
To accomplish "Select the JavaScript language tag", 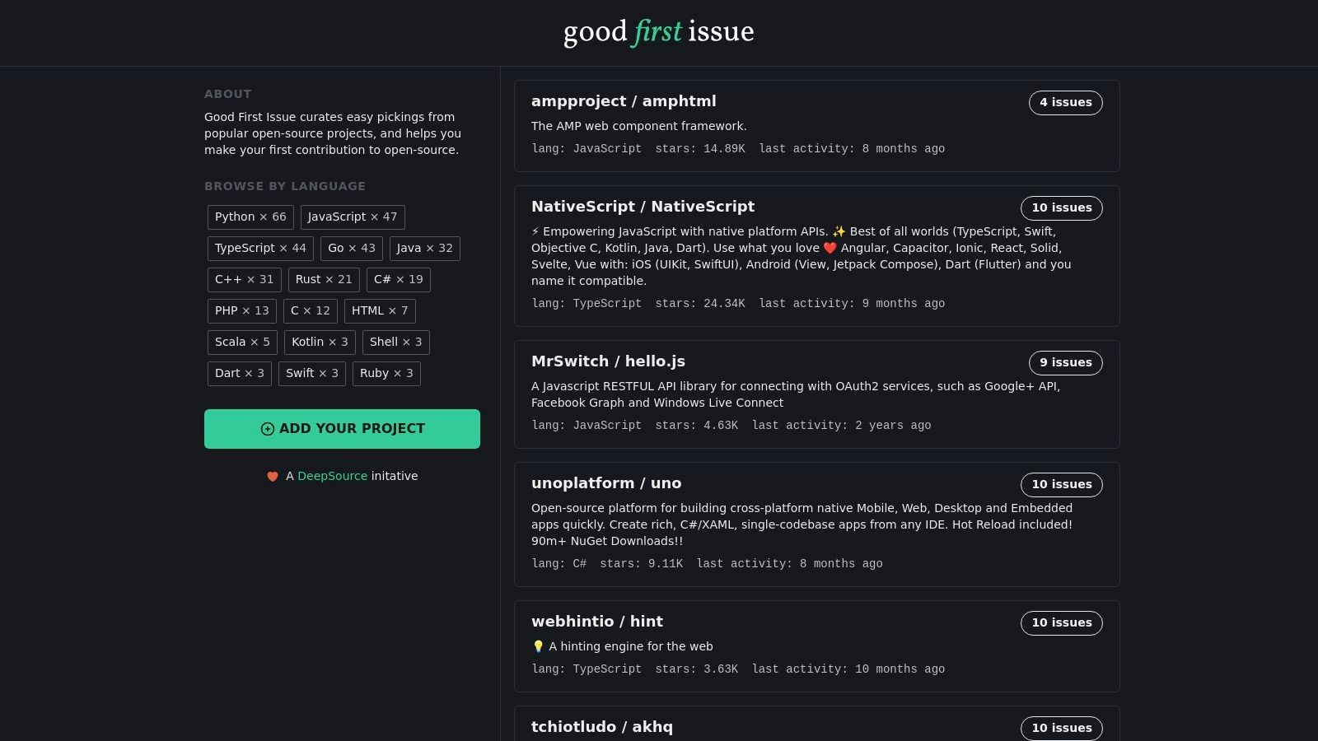I will point(353,217).
